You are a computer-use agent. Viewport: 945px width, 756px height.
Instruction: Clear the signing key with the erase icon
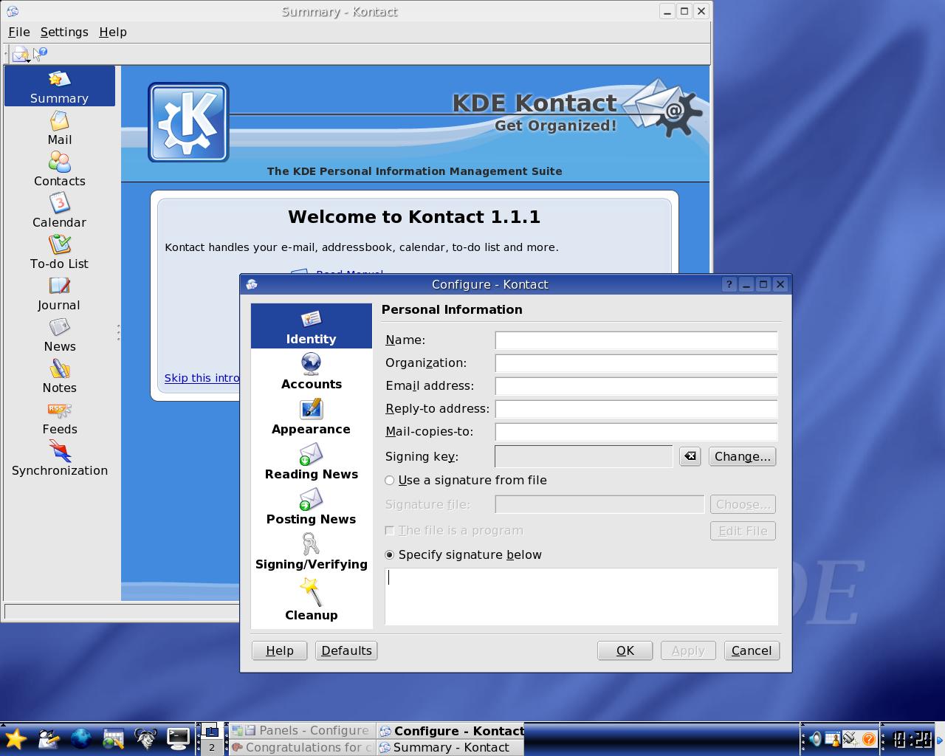pyautogui.click(x=690, y=456)
